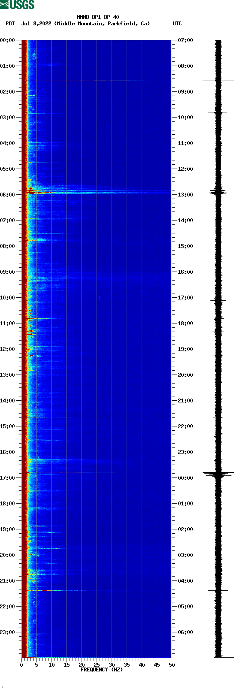237x692 pixels.
Task: Click the 01:00 PDT time label
Action: pyautogui.click(x=8, y=66)
